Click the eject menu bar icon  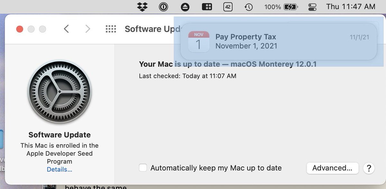click(x=185, y=7)
